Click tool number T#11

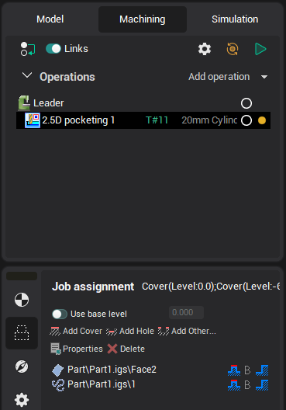click(x=157, y=120)
